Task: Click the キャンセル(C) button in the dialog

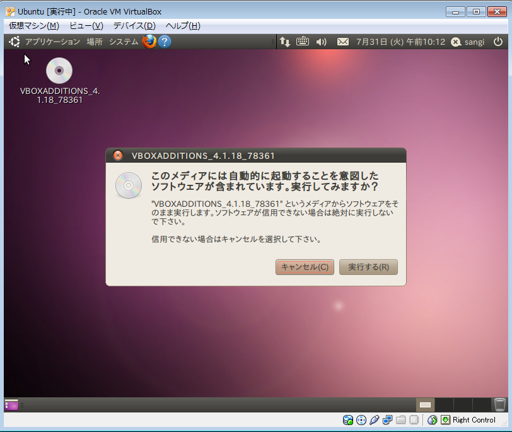Action: pos(305,267)
